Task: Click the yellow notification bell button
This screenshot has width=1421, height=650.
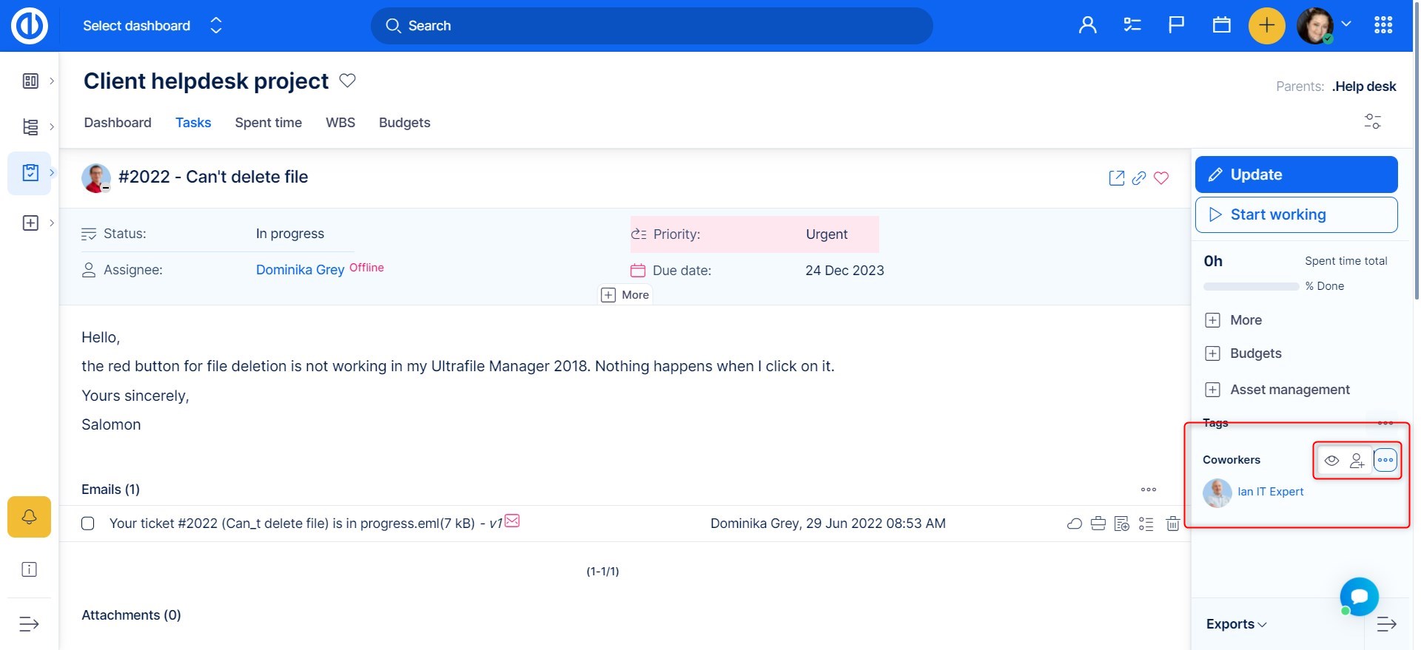Action: click(x=29, y=516)
